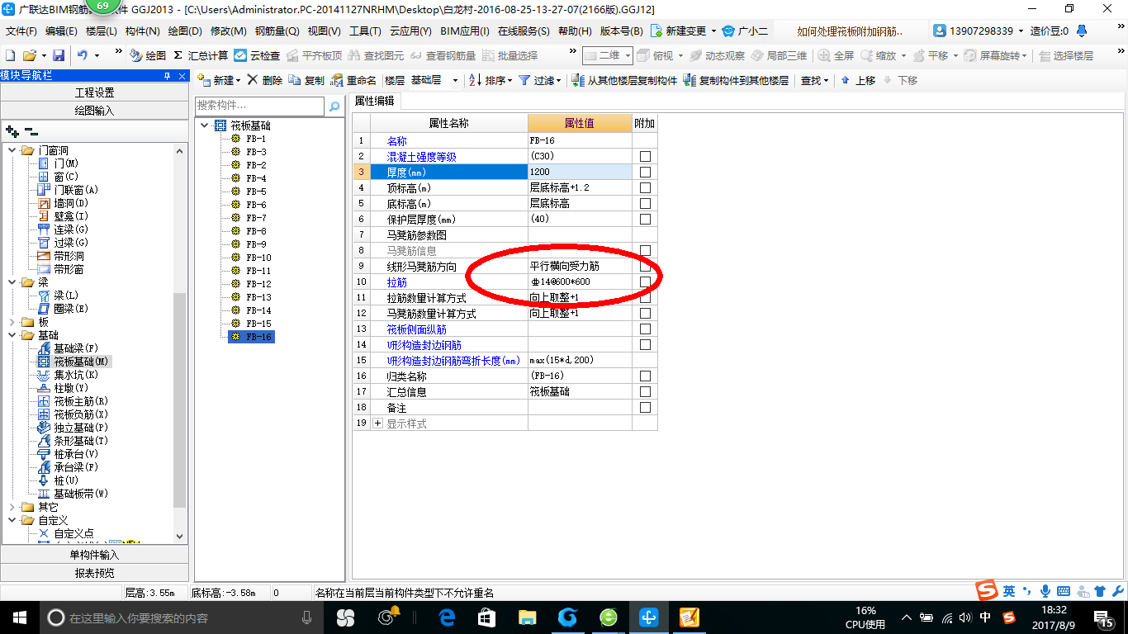
Task: Run 汇总计算 summary calculation
Action: coord(201,55)
